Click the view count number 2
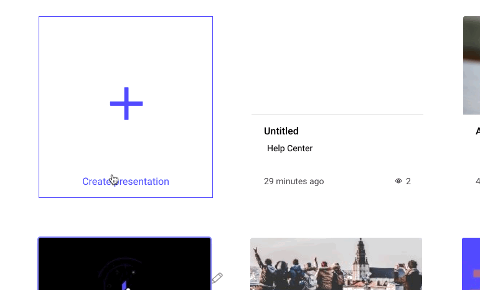480x290 pixels. (408, 182)
